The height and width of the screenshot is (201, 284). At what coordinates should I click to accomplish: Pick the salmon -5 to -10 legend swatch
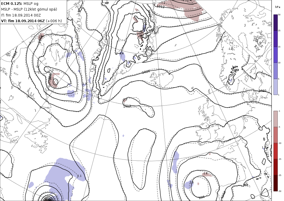tap(275, 135)
